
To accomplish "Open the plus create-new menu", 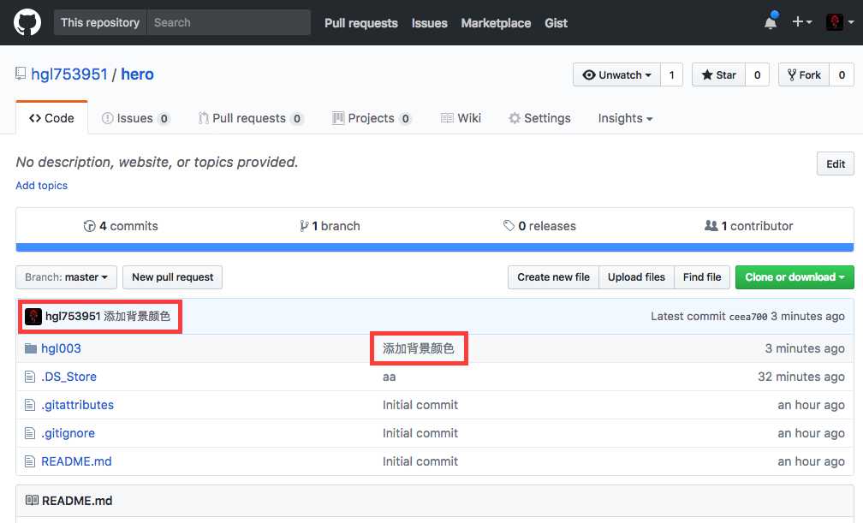I will pos(801,23).
